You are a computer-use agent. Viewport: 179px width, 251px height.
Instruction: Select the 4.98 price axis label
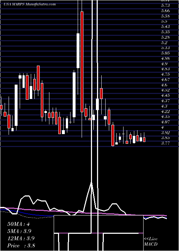tap(165, 58)
